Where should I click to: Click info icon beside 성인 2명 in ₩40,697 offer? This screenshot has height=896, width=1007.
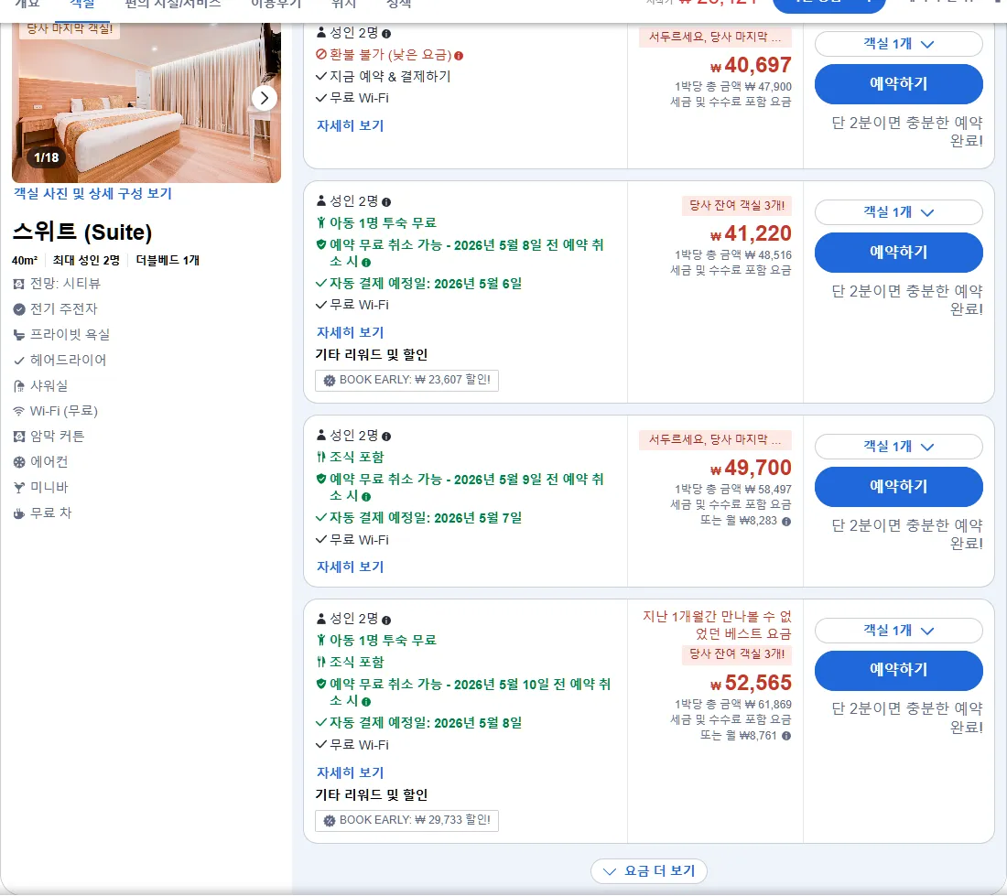tap(386, 34)
